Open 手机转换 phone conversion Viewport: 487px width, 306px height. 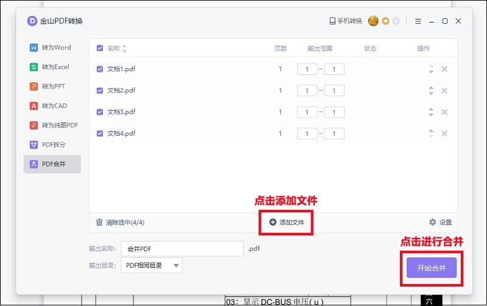pos(346,21)
